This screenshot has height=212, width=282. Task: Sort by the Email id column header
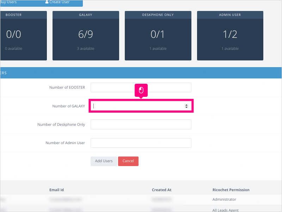[x=57, y=190]
